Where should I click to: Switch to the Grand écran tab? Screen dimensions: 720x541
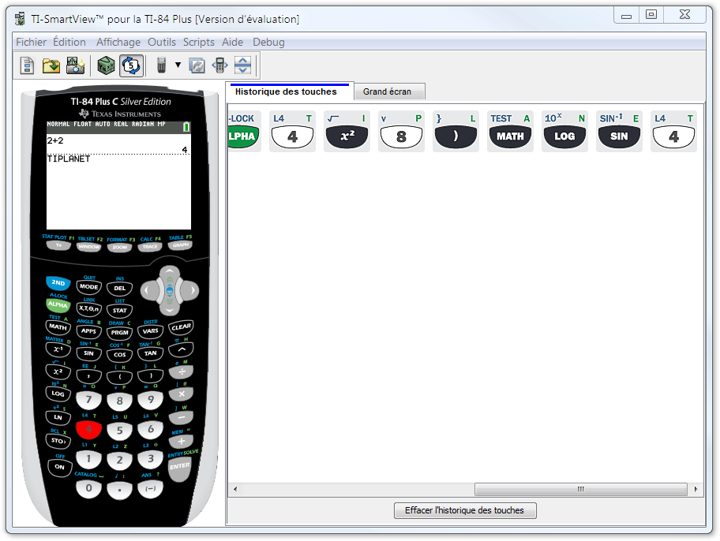tap(389, 91)
